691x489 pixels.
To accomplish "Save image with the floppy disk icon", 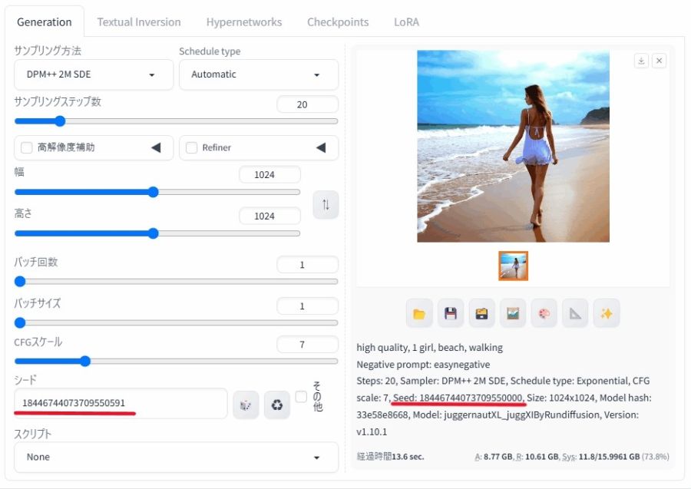I will coord(451,313).
